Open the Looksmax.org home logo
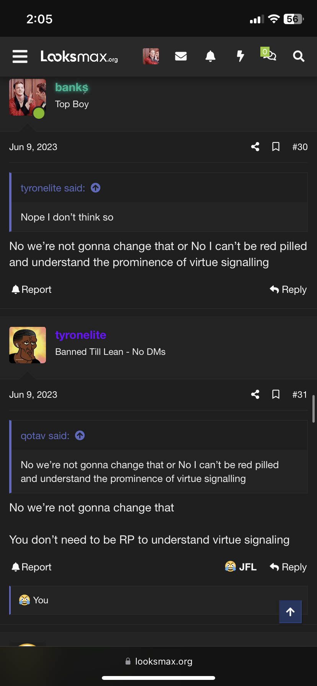Image resolution: width=317 pixels, height=686 pixels. 79,56
